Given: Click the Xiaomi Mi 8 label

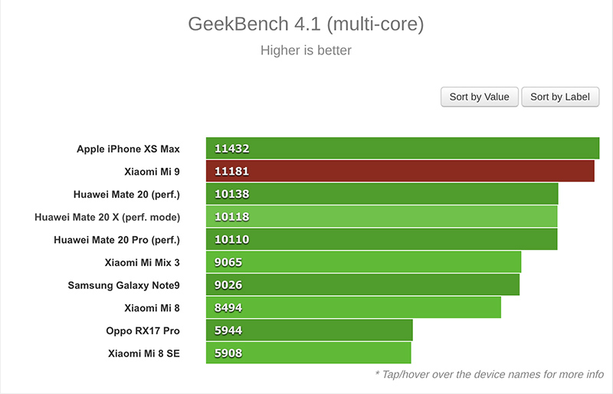Looking at the screenshot, I should (x=152, y=308).
